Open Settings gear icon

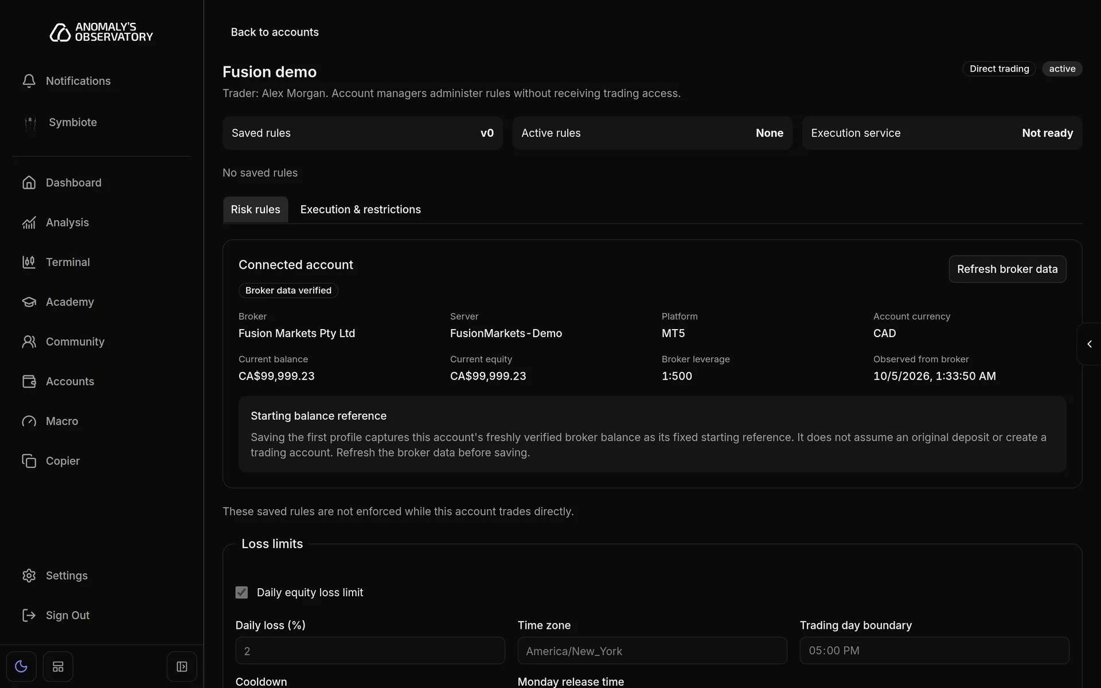click(x=29, y=576)
